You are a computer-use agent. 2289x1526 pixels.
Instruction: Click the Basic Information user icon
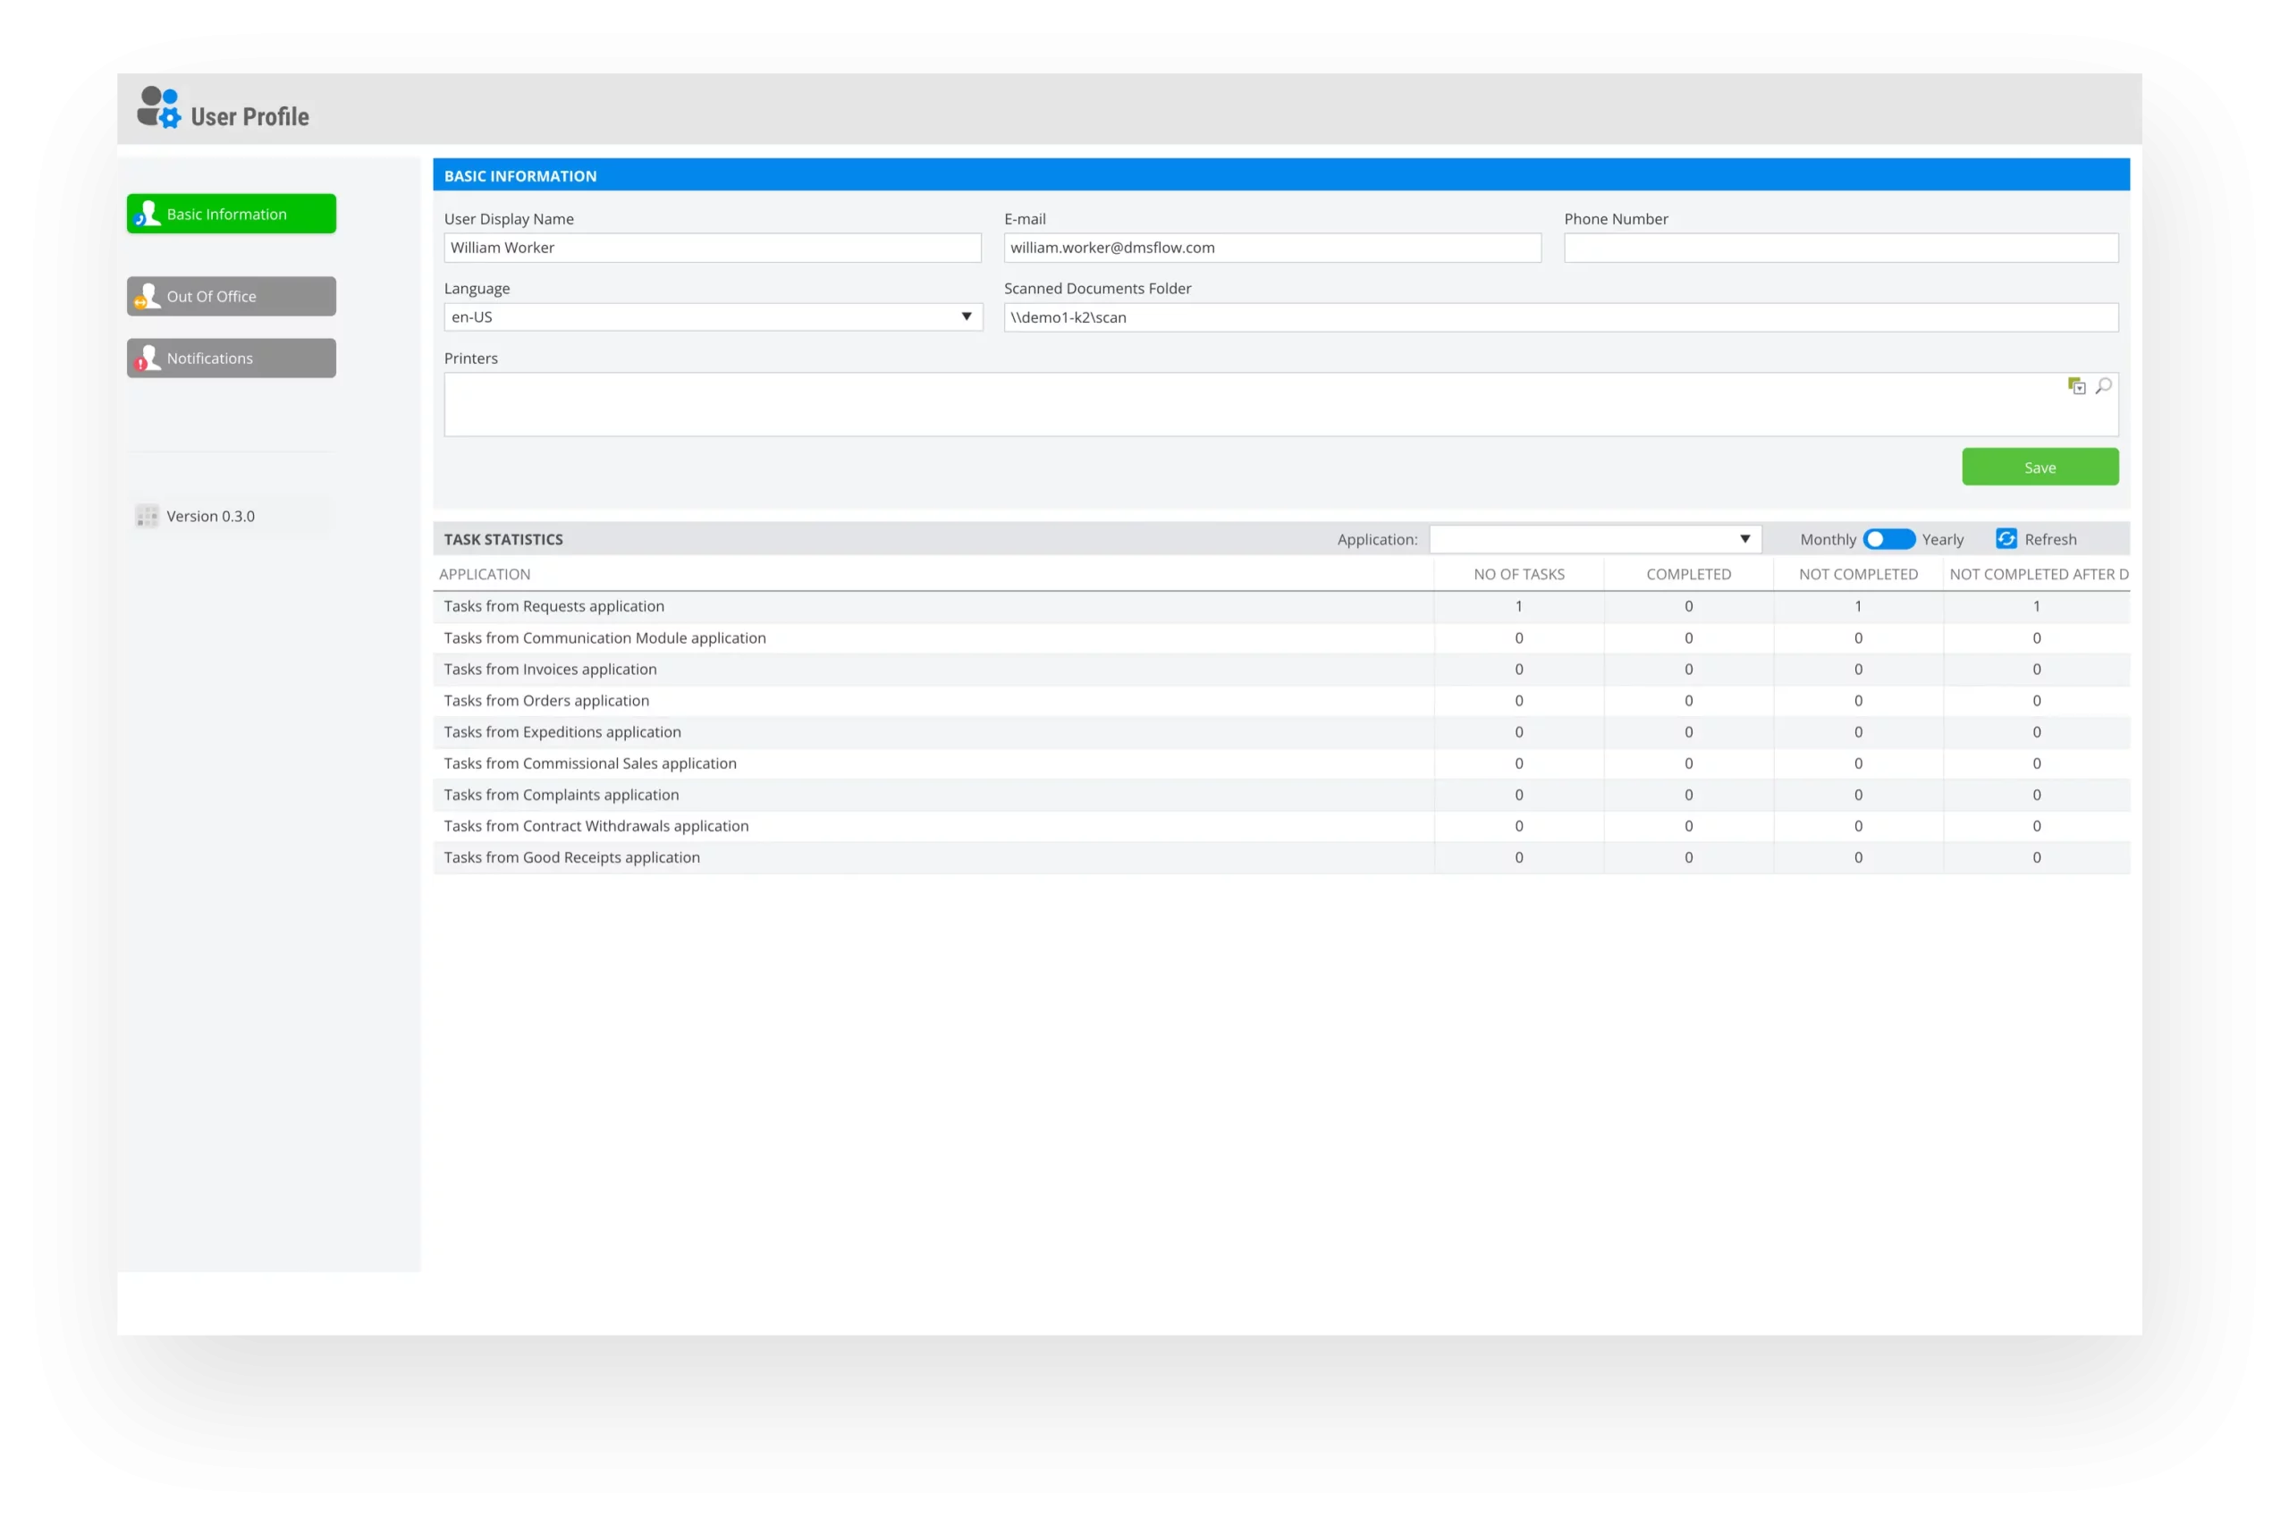(x=147, y=215)
